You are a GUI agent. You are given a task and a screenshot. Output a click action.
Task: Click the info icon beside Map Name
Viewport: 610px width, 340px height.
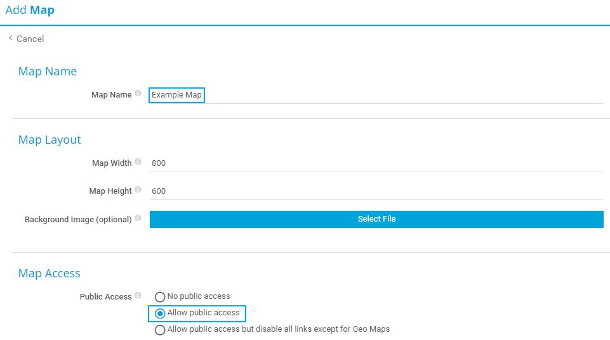[138, 94]
